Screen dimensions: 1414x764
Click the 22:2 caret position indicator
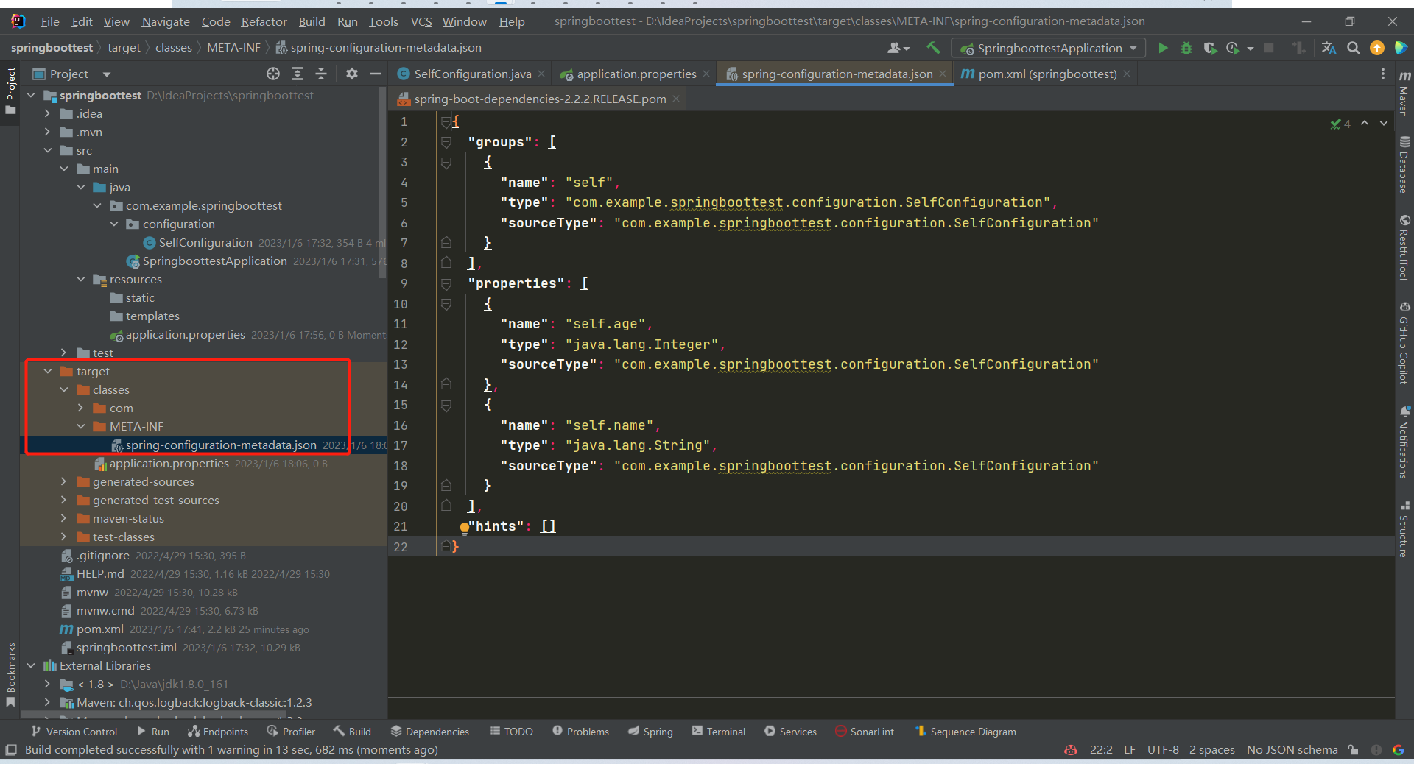click(1101, 750)
